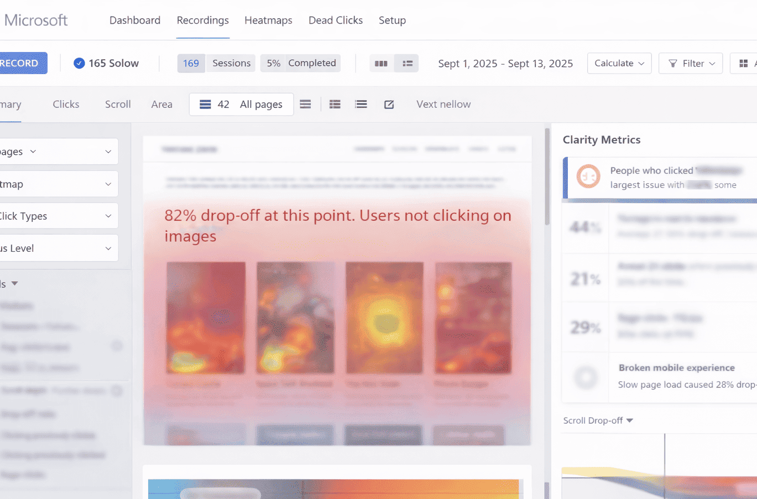Viewport: 757px width, 499px height.
Task: Click the funnel icon in Filter button
Action: click(x=672, y=64)
